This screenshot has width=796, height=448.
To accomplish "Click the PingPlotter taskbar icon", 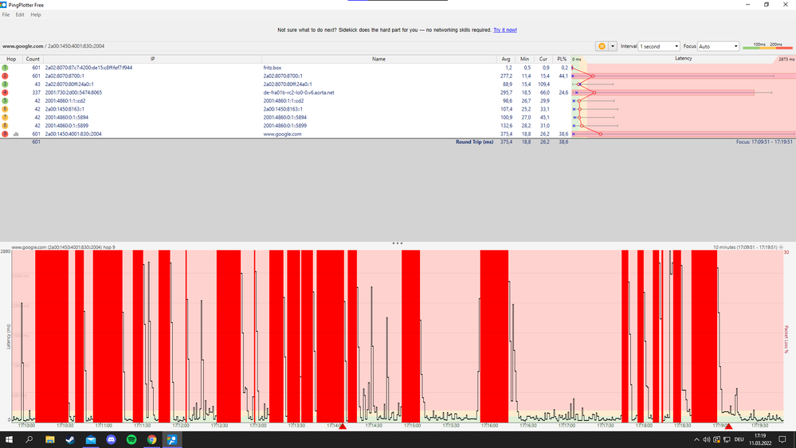I will point(171,439).
